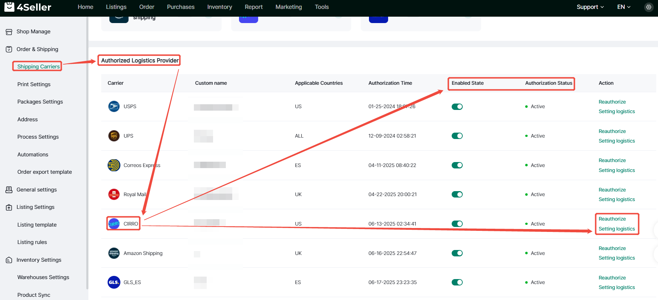
Task: Reauthorize GLS_ES carrier
Action: tap(612, 278)
